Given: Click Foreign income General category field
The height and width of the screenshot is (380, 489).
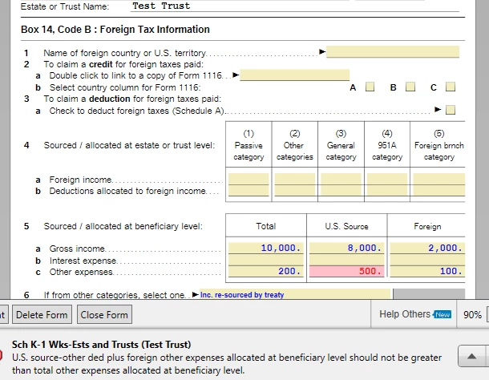Looking at the screenshot, I should 341,179.
